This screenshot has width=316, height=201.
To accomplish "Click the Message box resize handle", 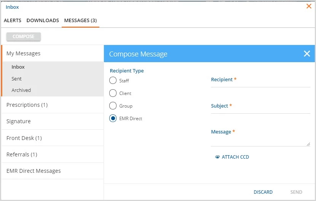I will [x=308, y=144].
